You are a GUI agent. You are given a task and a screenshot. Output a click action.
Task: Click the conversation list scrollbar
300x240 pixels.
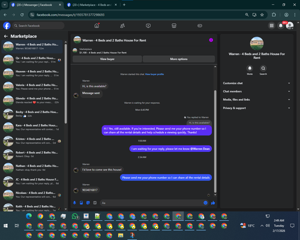65,83
